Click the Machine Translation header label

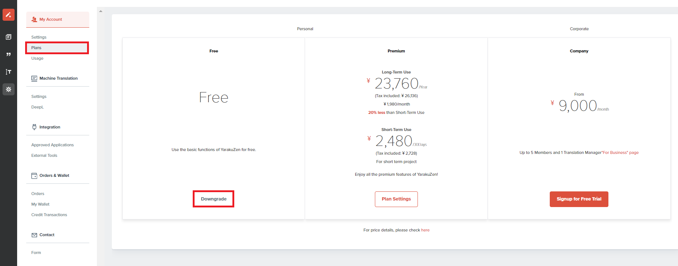pyautogui.click(x=58, y=78)
